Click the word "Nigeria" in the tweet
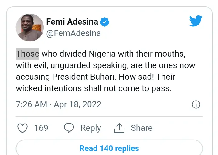 coord(103,54)
